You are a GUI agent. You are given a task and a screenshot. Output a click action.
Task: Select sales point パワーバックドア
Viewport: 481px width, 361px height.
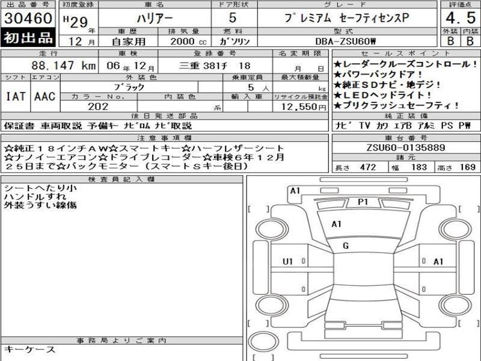[378, 75]
